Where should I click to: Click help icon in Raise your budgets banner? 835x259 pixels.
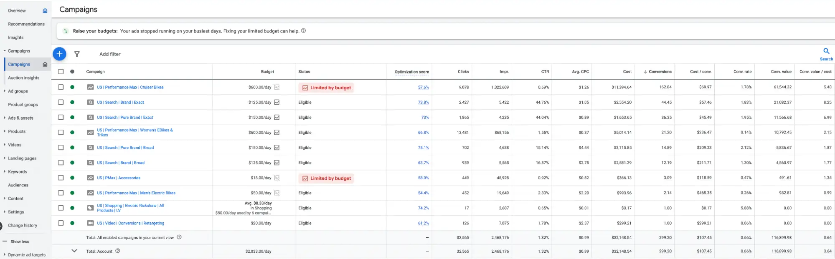tap(304, 31)
